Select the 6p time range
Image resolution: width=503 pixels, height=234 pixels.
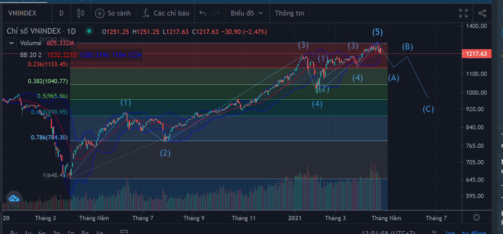(x=42, y=232)
